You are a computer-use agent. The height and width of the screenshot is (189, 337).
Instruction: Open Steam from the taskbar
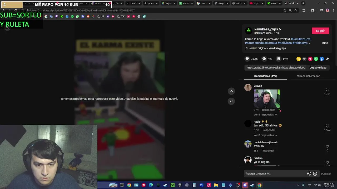[165, 185]
